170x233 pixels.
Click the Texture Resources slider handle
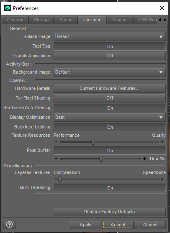93,142
